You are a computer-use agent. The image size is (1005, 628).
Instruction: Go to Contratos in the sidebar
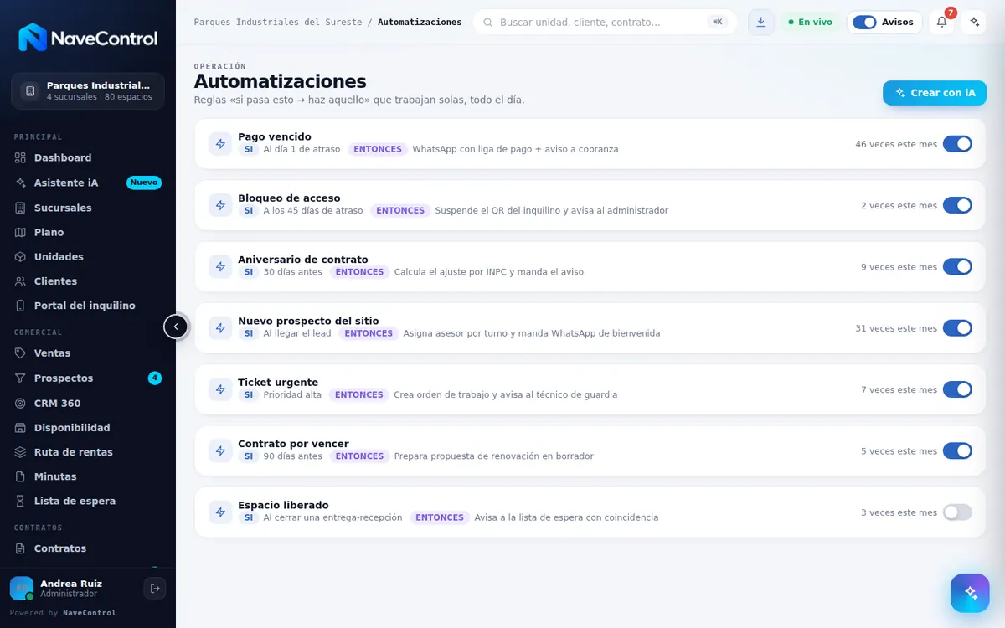point(88,548)
